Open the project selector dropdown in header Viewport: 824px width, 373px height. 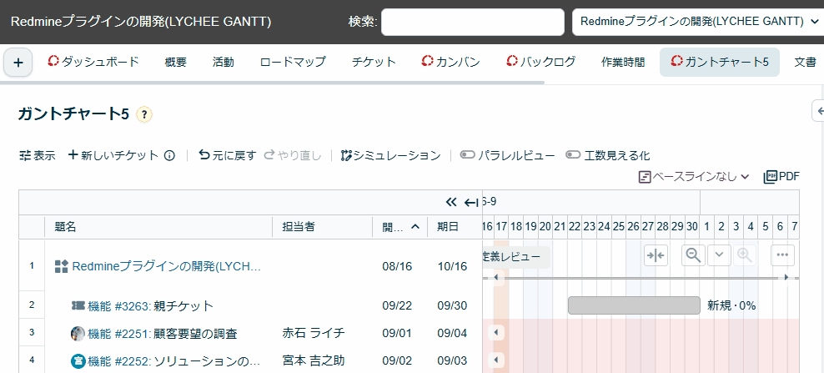pyautogui.click(x=698, y=22)
